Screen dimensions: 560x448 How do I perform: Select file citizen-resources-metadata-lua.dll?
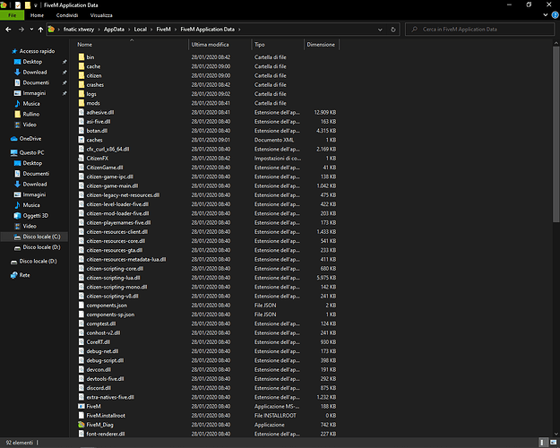(x=126, y=259)
